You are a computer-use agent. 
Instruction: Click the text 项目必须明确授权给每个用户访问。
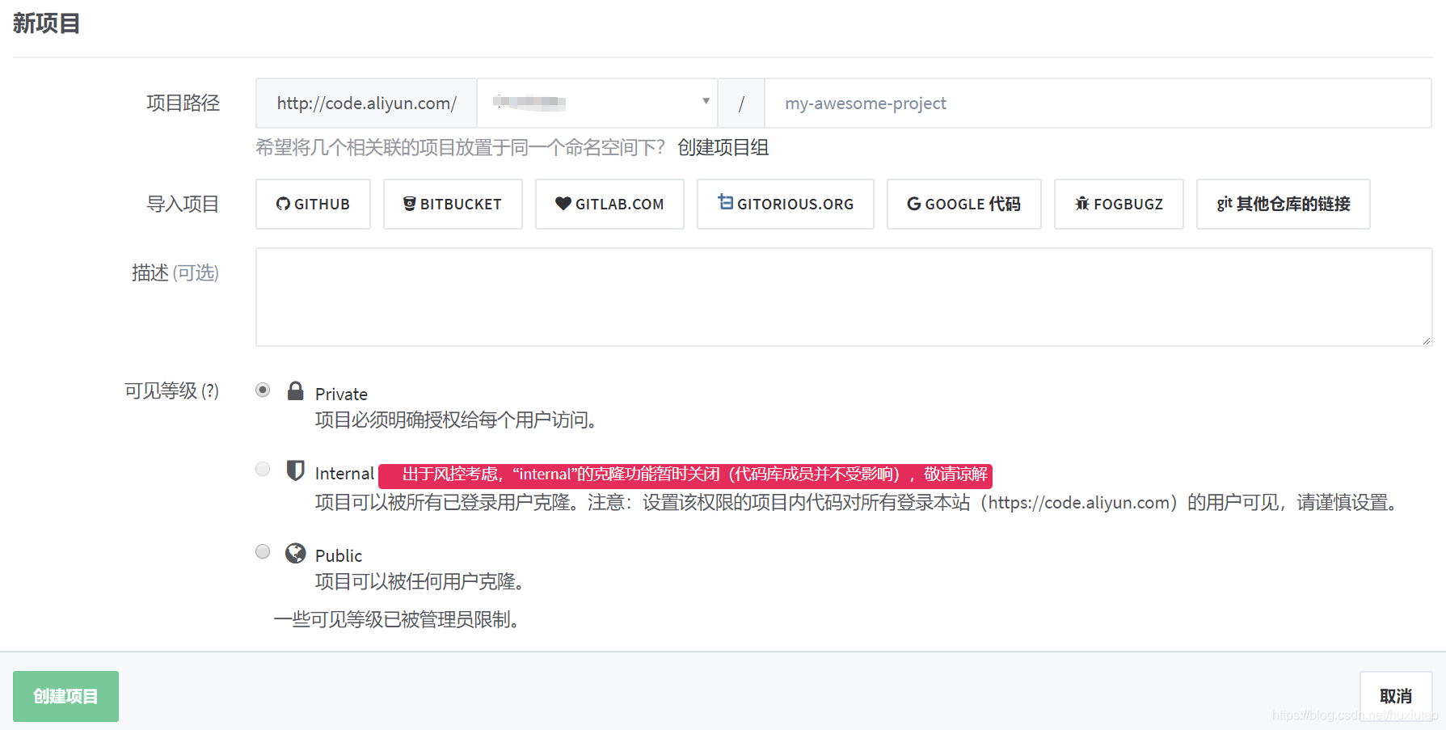pos(458,420)
